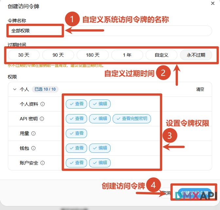The image size is (220, 210).
Task: Close the create access token dialog
Action: click(213, 3)
